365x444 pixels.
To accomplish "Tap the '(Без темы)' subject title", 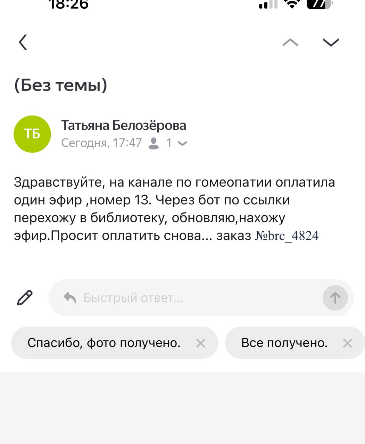I will [61, 85].
